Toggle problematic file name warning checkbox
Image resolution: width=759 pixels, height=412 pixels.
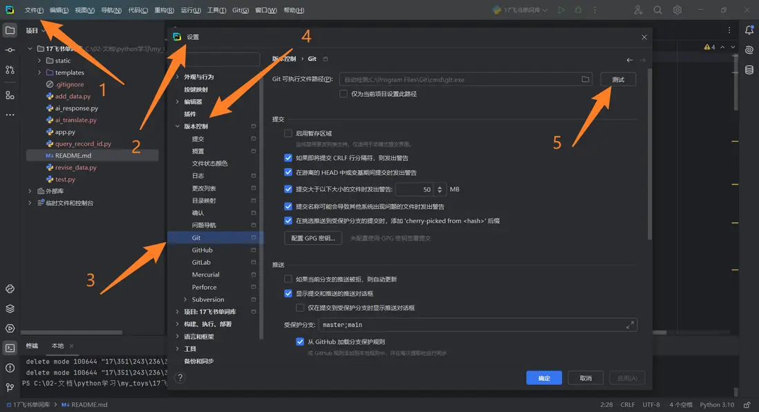pyautogui.click(x=288, y=206)
